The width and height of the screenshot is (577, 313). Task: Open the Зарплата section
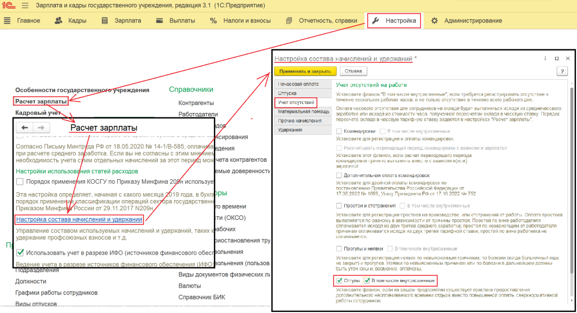(x=128, y=21)
